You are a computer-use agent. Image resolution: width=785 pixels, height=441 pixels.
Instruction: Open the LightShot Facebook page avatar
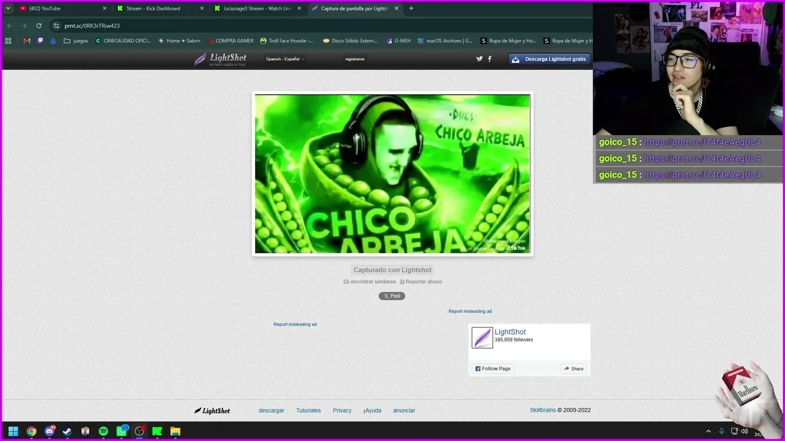pyautogui.click(x=482, y=337)
